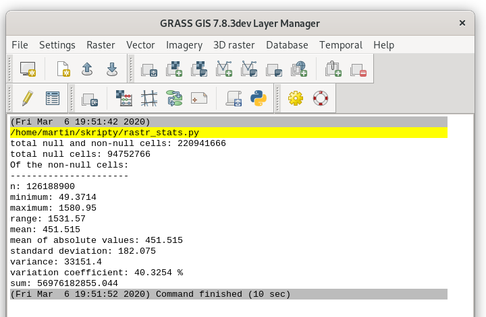Launch Georectifier grid icon

(149, 98)
